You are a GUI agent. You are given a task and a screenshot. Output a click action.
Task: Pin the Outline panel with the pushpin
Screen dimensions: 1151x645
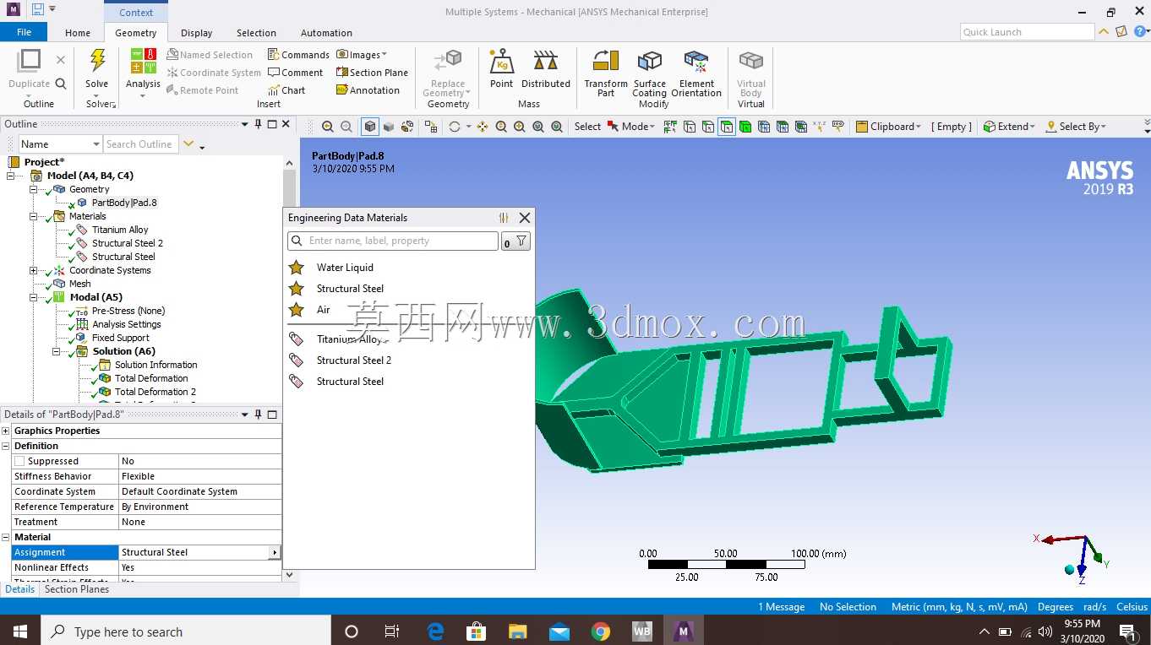point(258,124)
